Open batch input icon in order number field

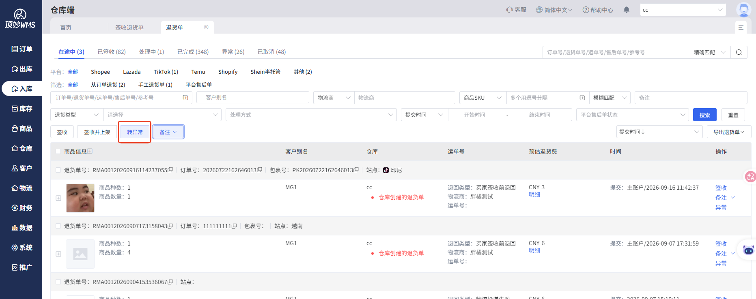185,98
